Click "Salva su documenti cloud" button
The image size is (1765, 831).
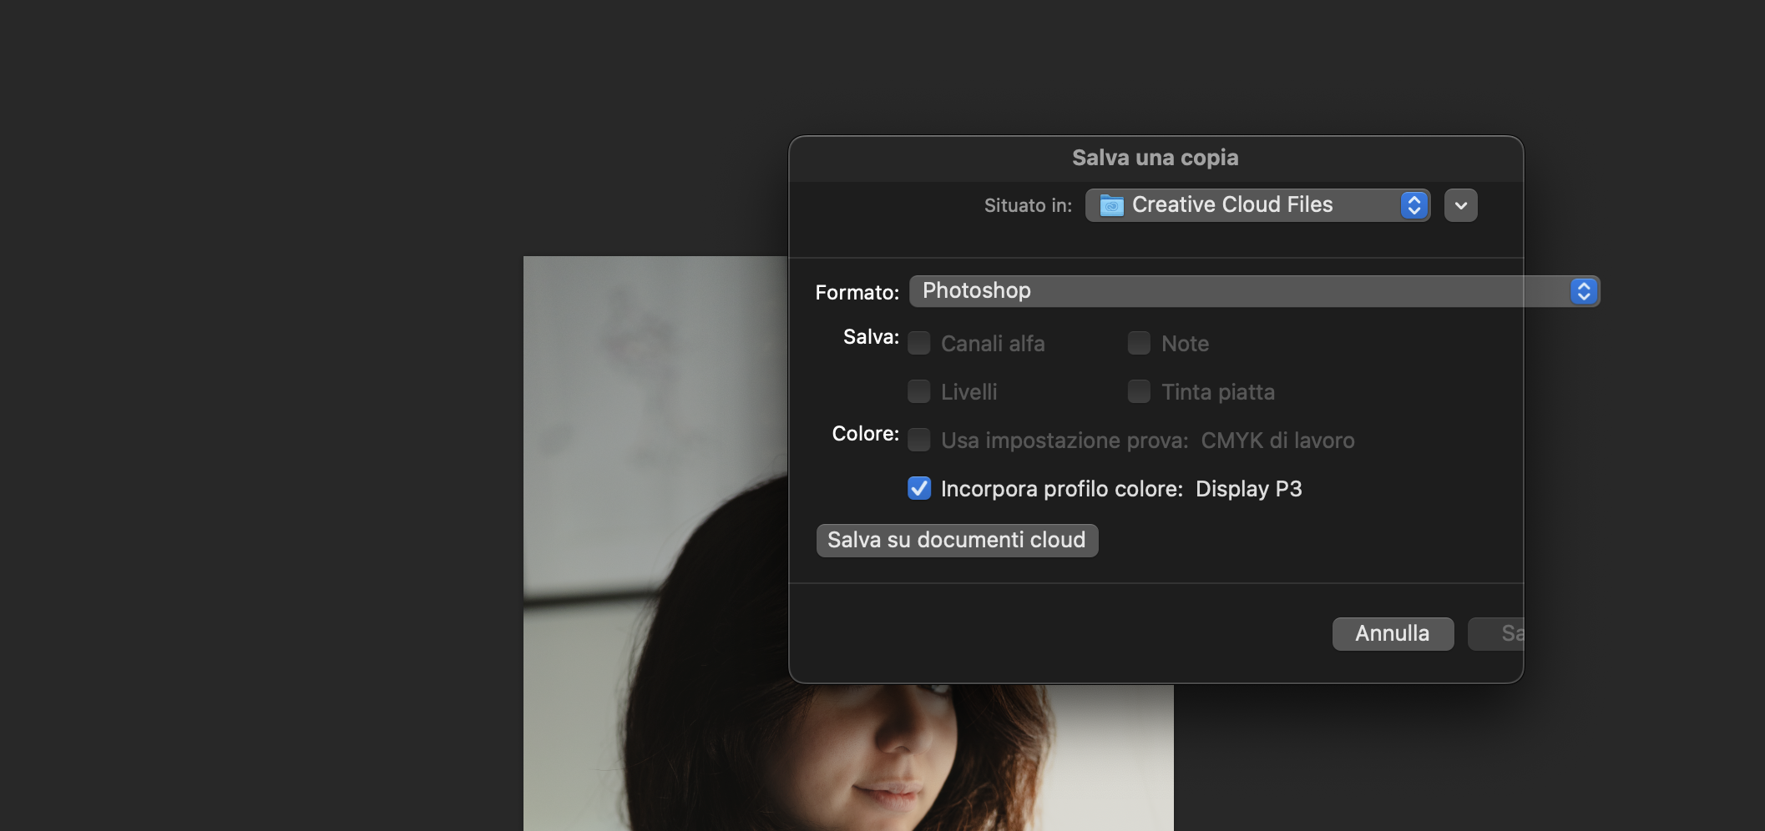coord(957,540)
